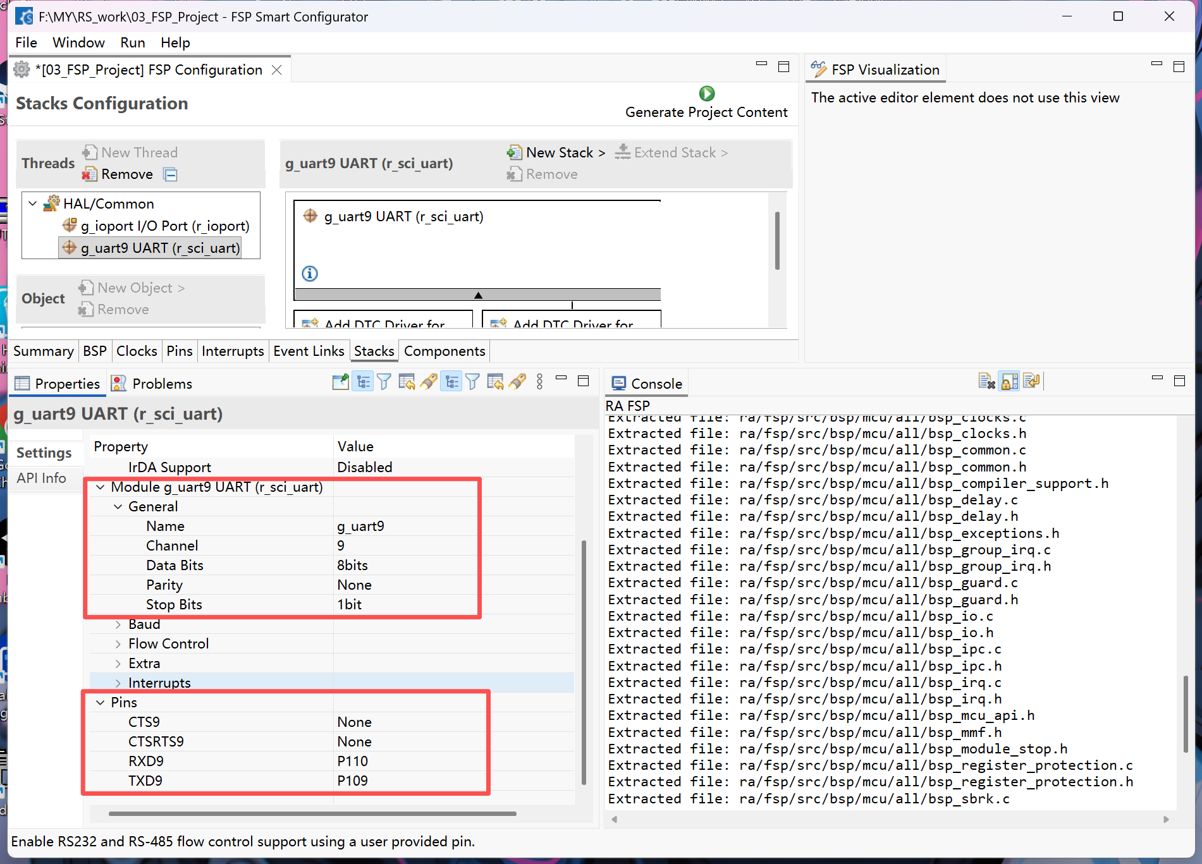Collapse the HAL/Common thread tree node
The height and width of the screenshot is (864, 1202).
[x=32, y=204]
